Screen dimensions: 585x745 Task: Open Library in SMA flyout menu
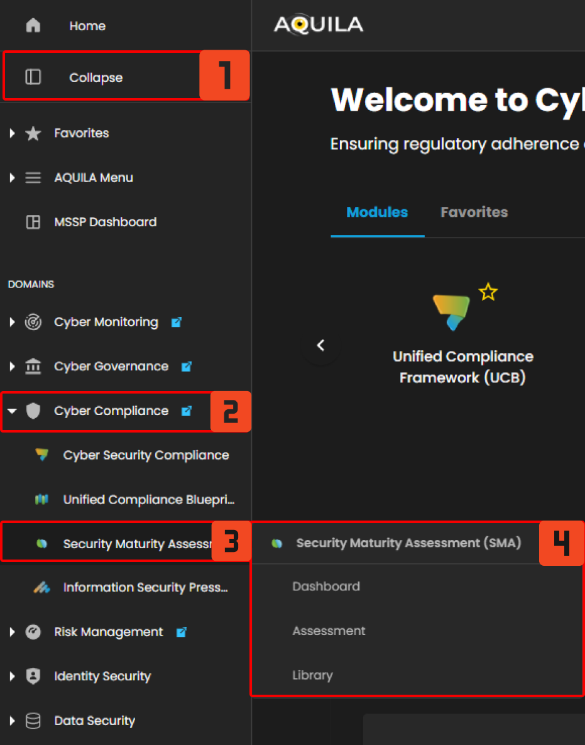[x=312, y=675]
